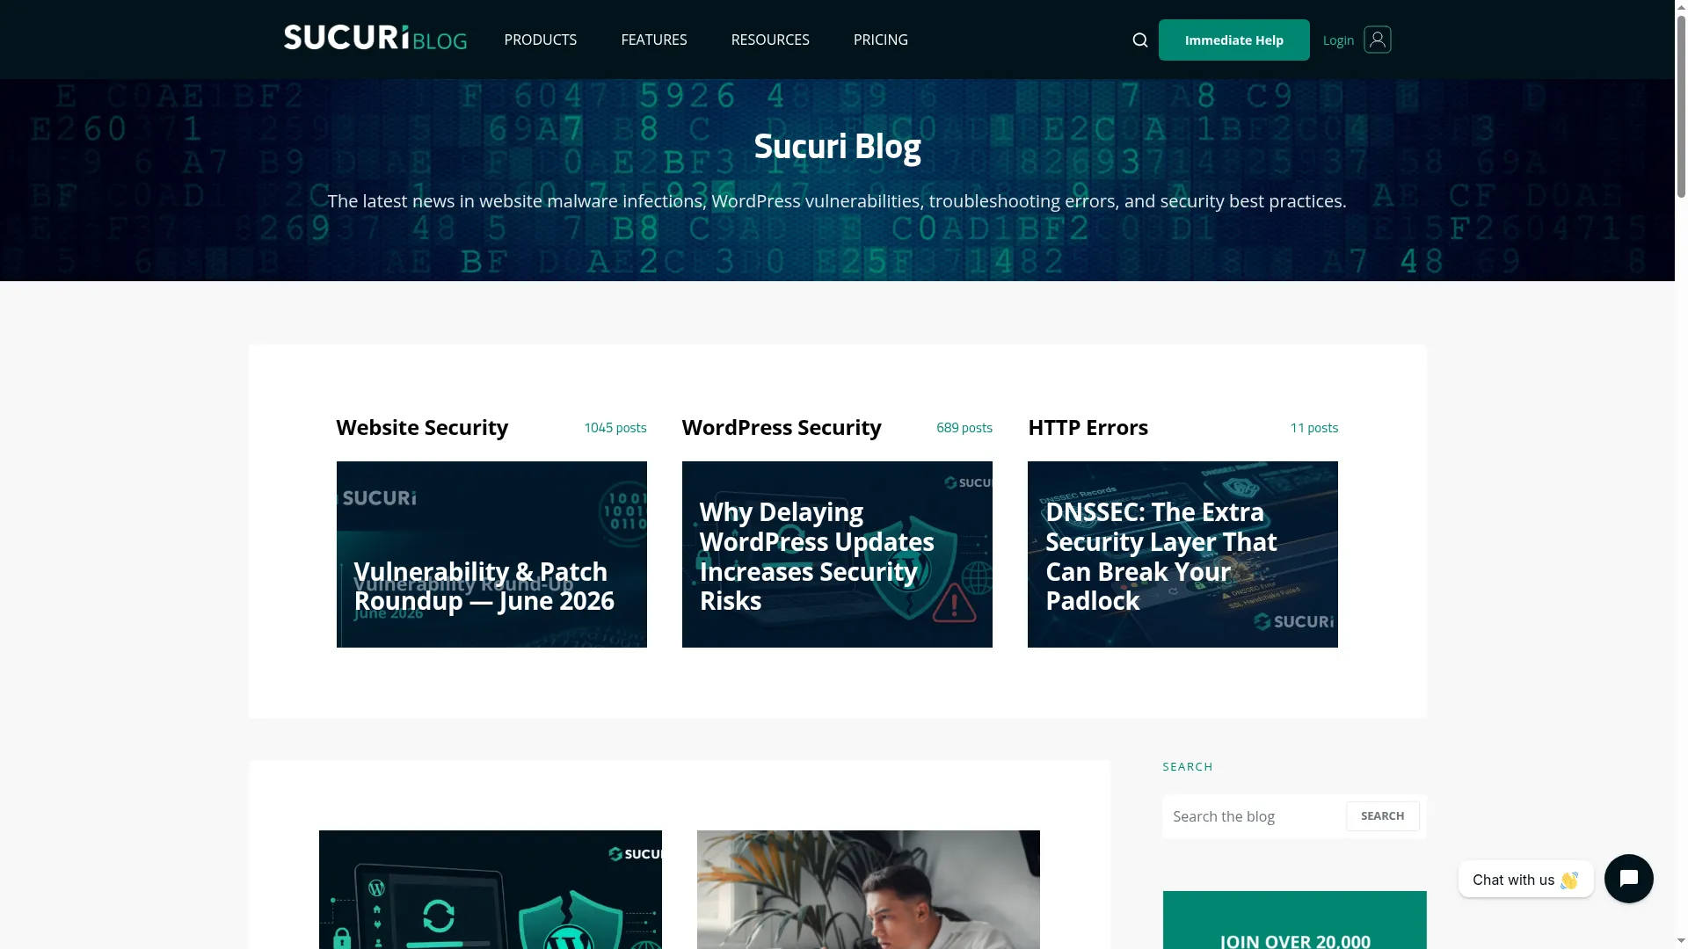Viewport: 1688px width, 949px height.
Task: Click the Chat with us bubble
Action: click(1525, 879)
